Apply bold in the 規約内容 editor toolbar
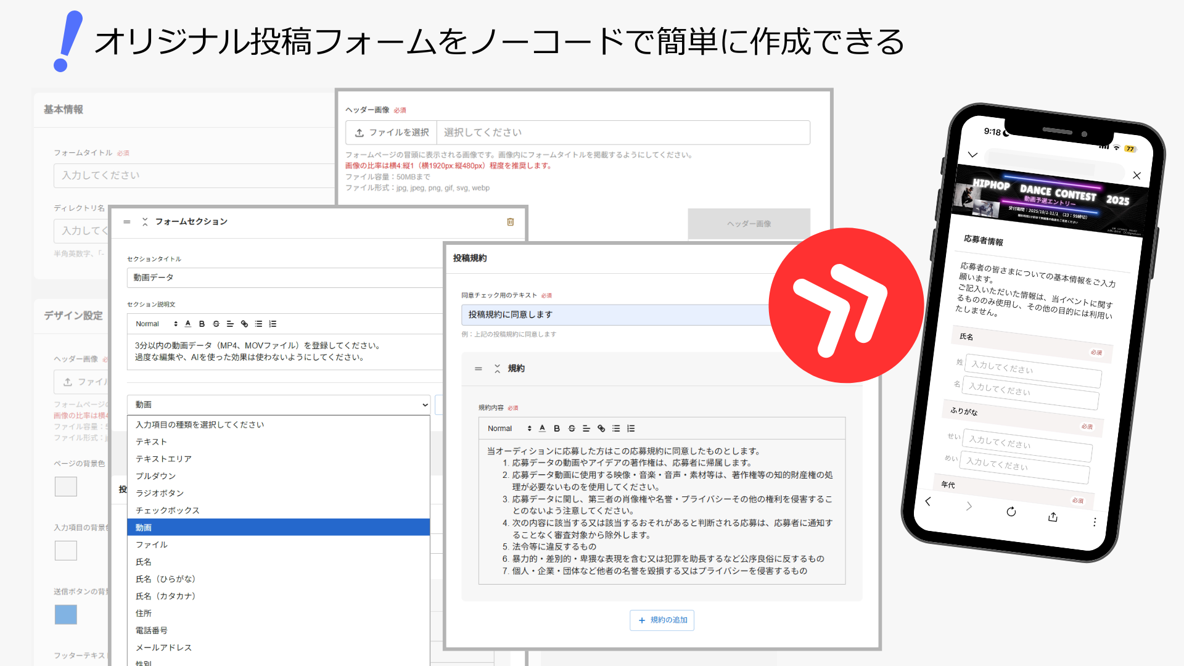This screenshot has height=666, width=1184. pos(557,428)
